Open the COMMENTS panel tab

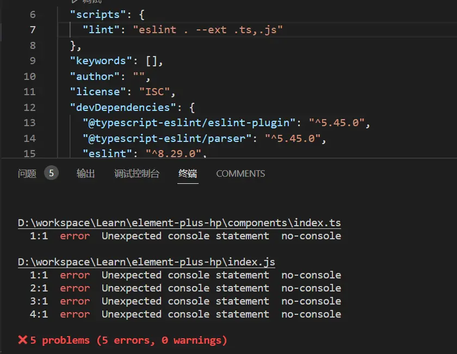pos(240,173)
